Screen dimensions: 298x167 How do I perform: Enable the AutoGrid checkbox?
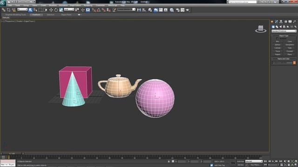click(x=278, y=39)
